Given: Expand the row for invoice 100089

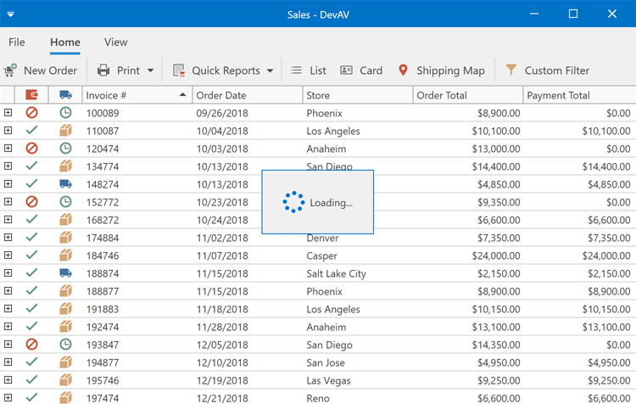Looking at the screenshot, I should tap(8, 113).
